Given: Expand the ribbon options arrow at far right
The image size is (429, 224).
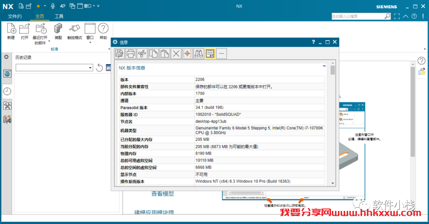Looking at the screenshot, I should (x=425, y=49).
